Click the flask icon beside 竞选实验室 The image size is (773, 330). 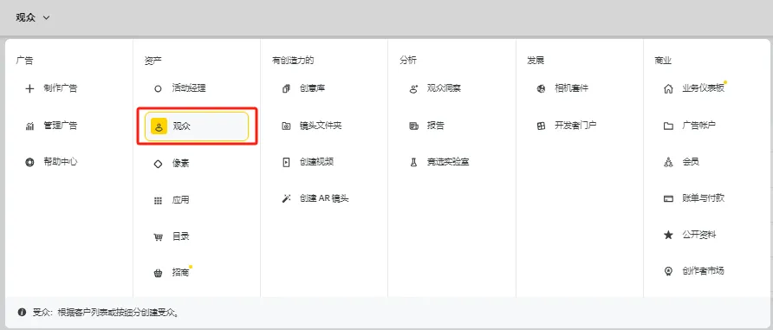coord(413,162)
